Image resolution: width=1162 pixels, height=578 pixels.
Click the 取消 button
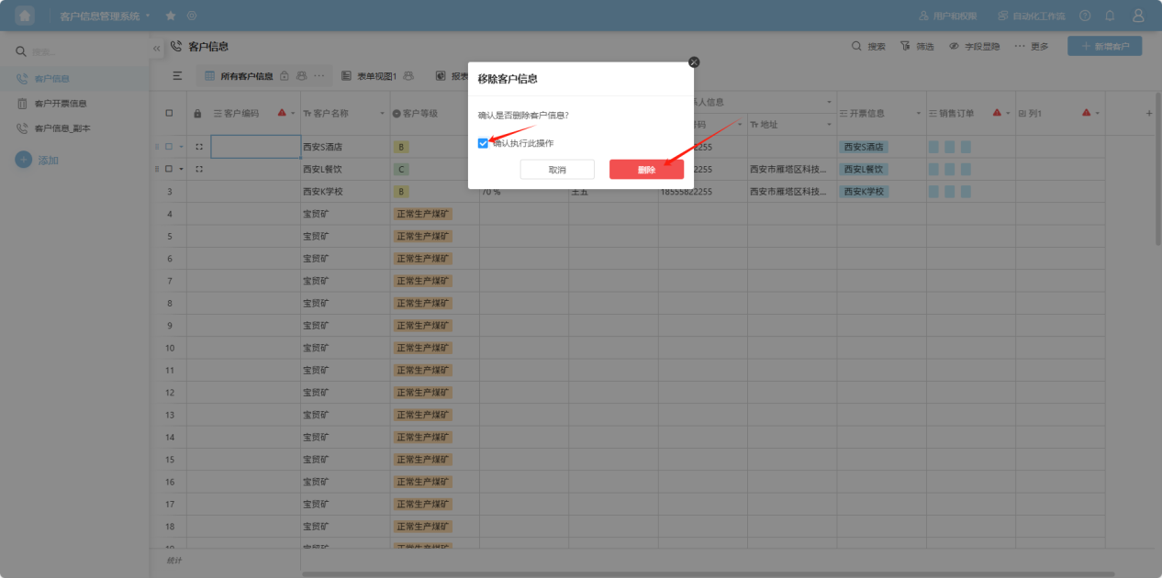point(557,170)
